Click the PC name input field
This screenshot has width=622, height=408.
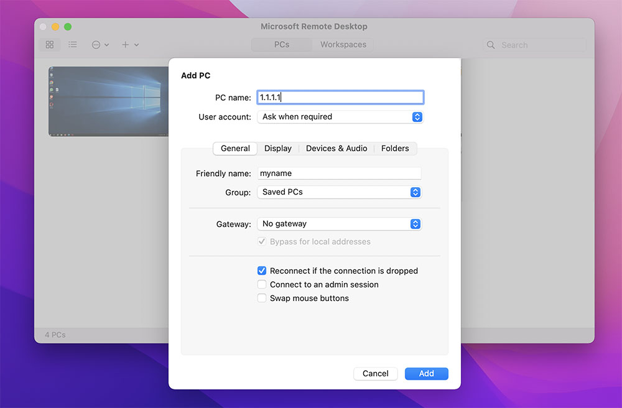(x=340, y=97)
